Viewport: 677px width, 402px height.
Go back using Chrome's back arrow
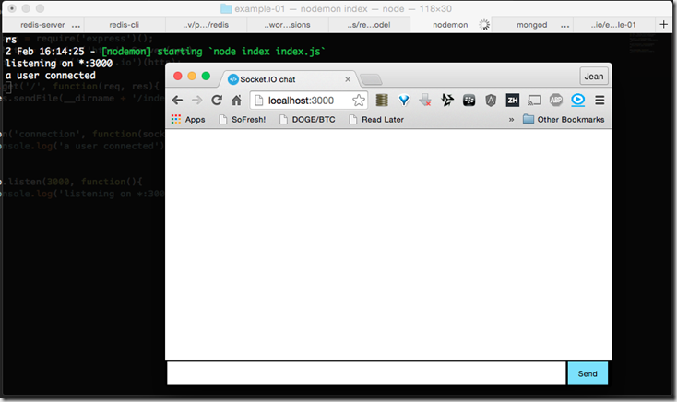point(177,100)
